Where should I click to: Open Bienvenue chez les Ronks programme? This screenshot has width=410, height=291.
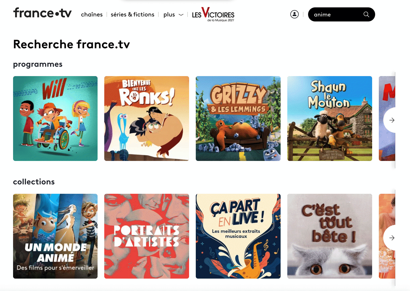pyautogui.click(x=147, y=118)
